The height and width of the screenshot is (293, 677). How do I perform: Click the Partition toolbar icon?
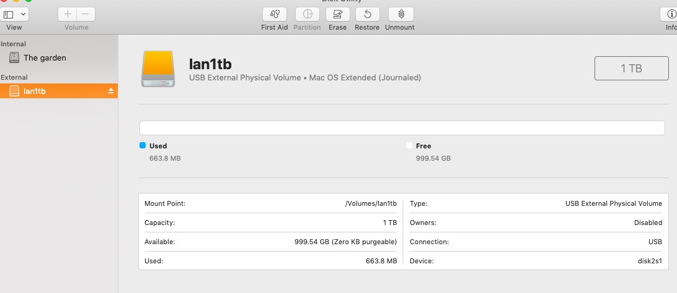[x=308, y=14]
